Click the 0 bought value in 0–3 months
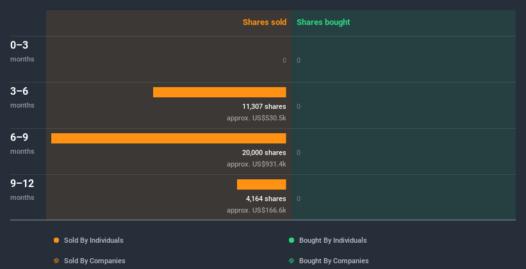The width and height of the screenshot is (526, 269). (x=299, y=60)
